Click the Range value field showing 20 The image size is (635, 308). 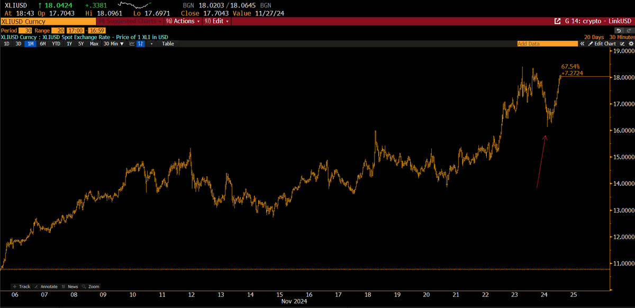pos(58,31)
